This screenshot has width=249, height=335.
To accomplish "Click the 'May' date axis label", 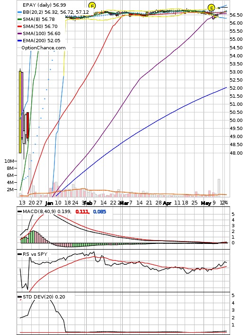I will [x=206, y=203].
